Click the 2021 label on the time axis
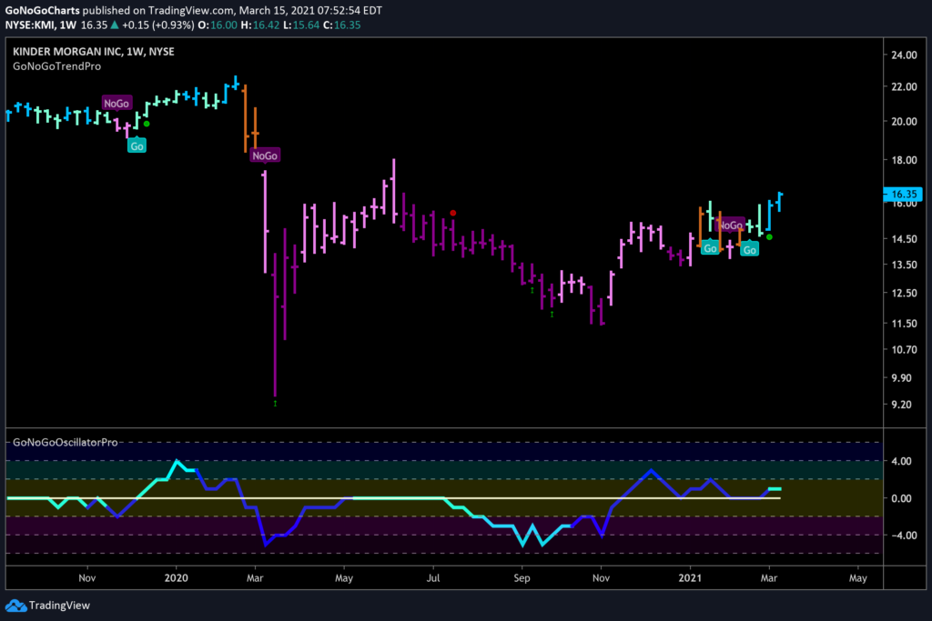Viewport: 932px width, 621px height. pyautogui.click(x=690, y=578)
